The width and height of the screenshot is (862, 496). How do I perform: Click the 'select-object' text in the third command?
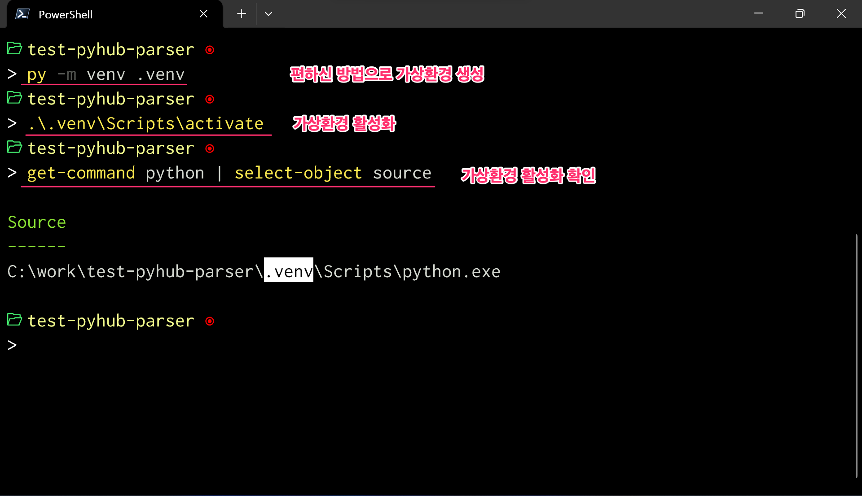click(298, 173)
